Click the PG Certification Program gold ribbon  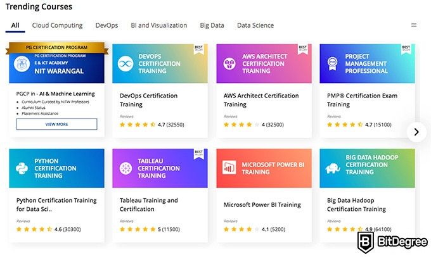coord(57,47)
